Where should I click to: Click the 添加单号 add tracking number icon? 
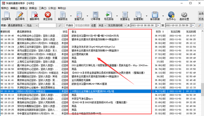click(6, 16)
